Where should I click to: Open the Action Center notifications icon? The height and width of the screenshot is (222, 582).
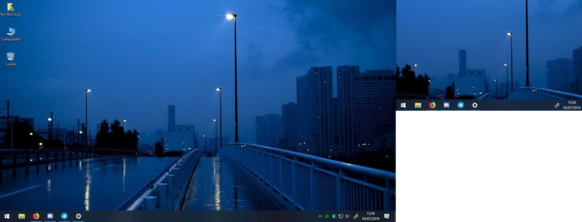tap(387, 216)
